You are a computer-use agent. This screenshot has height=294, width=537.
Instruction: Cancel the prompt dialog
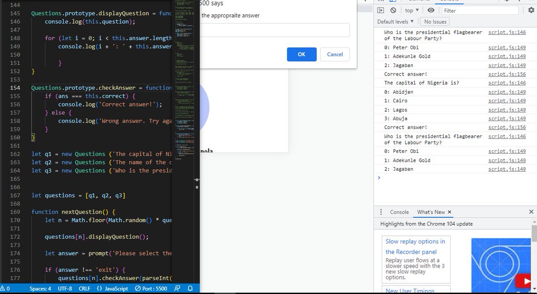coord(335,54)
